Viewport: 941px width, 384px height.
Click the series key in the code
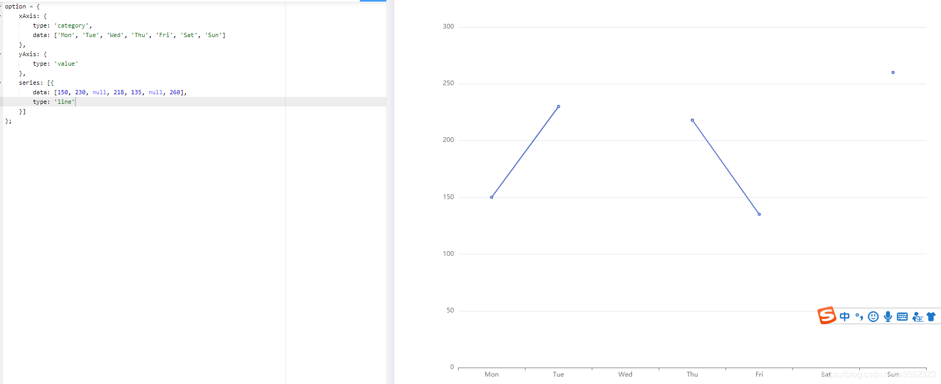29,83
